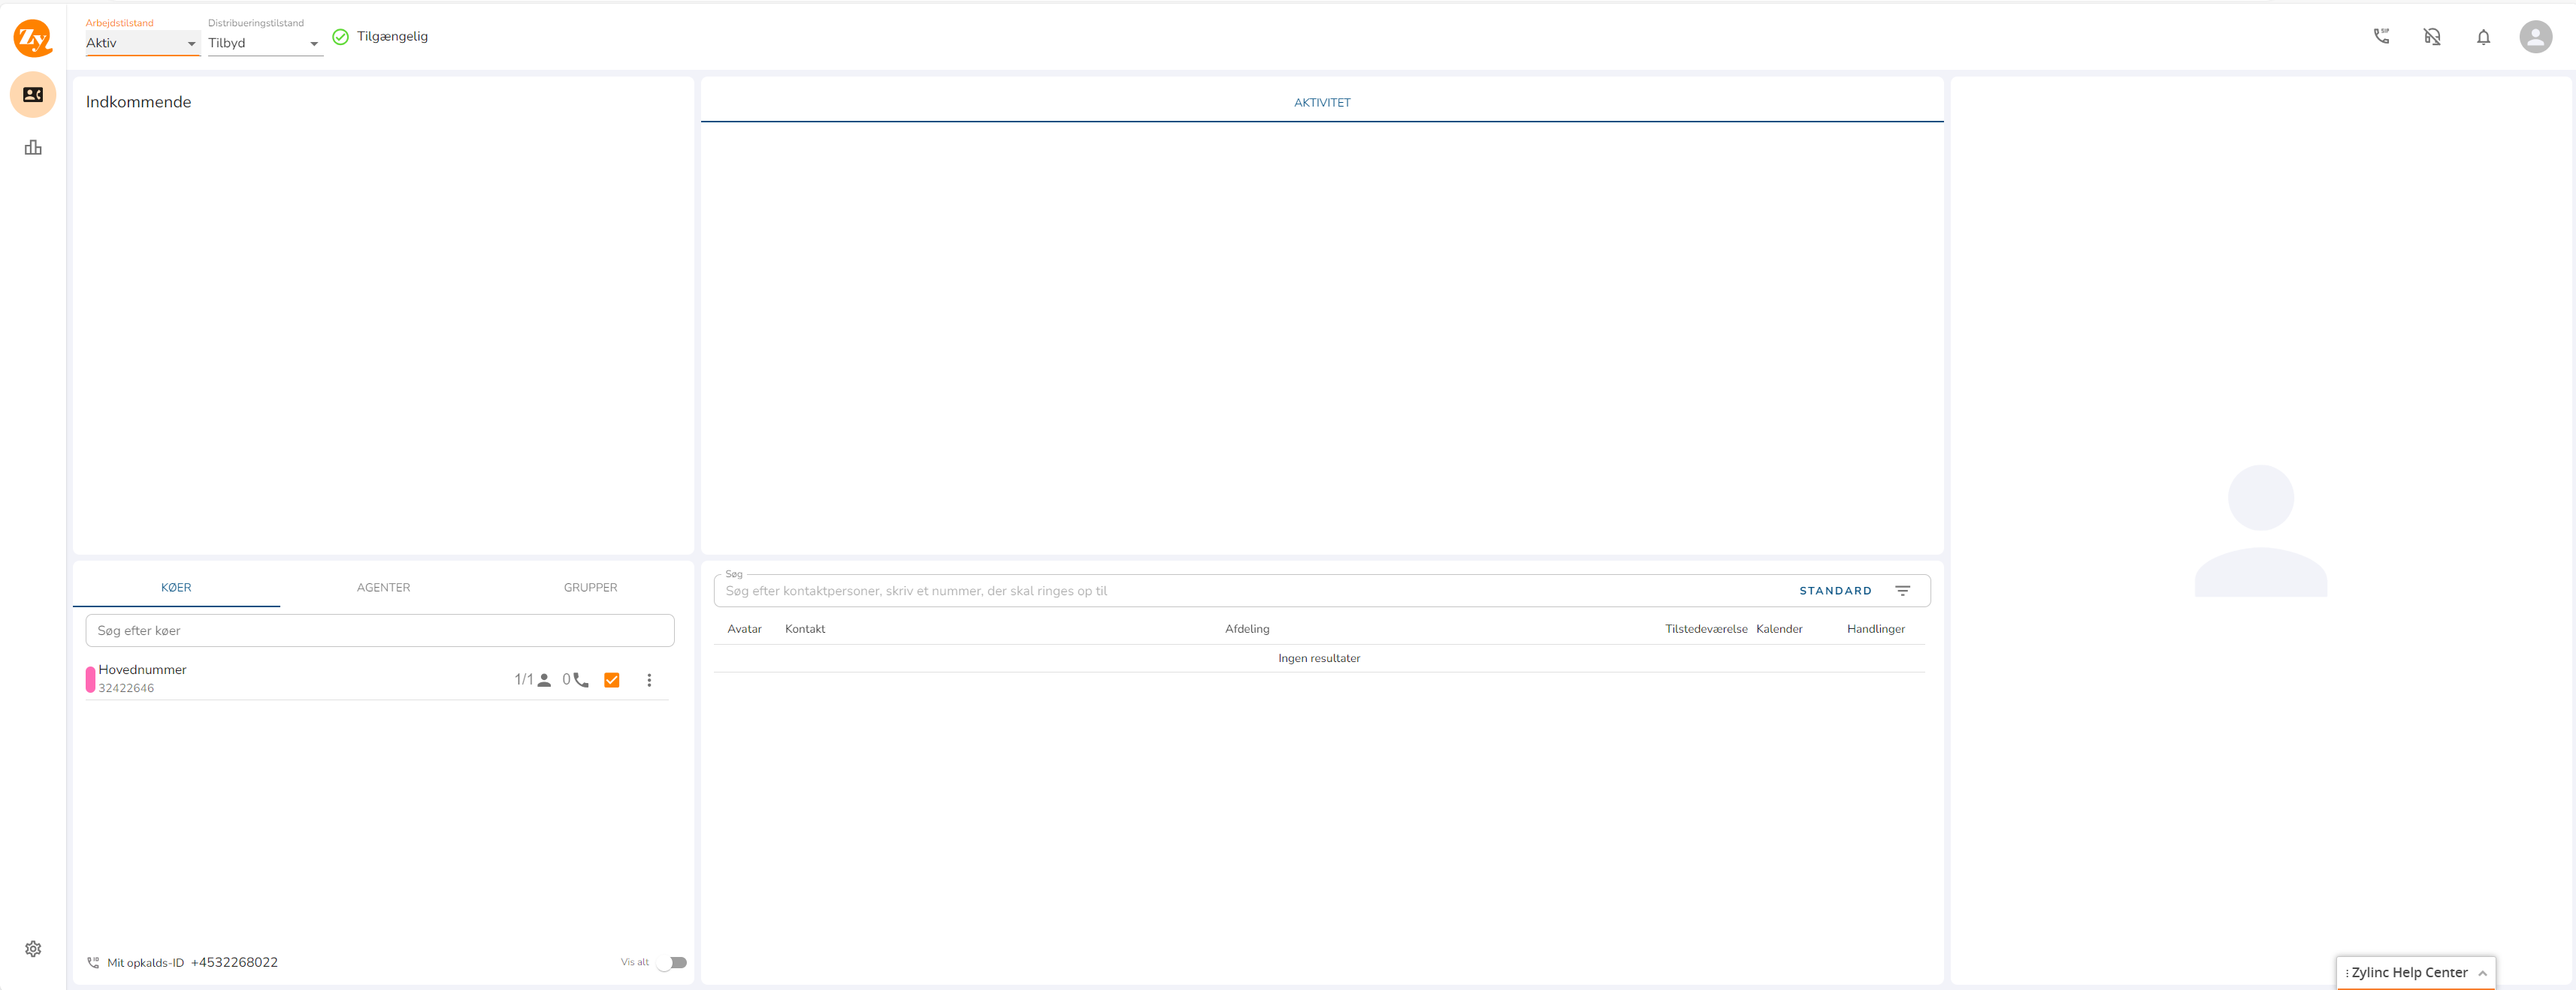The image size is (2576, 990).
Task: Open settings gear in sidebar
Action: [x=33, y=948]
